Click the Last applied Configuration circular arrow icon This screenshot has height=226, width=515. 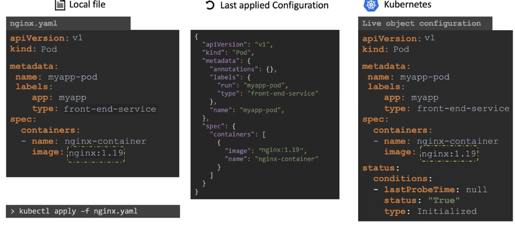pyautogui.click(x=210, y=5)
